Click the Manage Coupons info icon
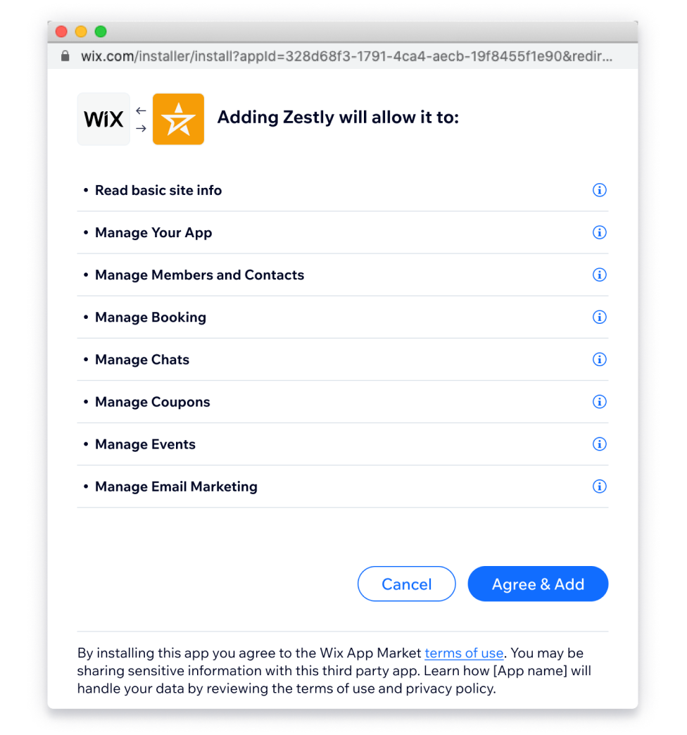This screenshot has width=687, height=735. coord(600,401)
